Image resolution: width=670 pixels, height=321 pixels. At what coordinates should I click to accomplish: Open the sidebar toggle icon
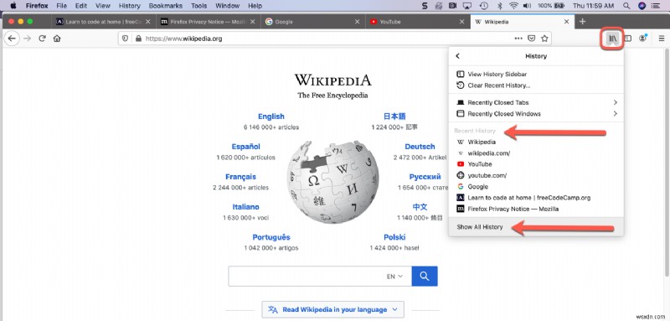(x=627, y=39)
